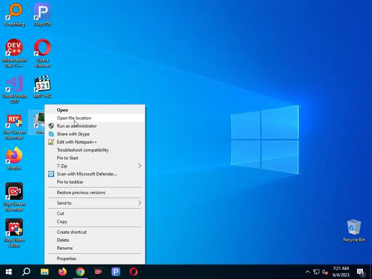Choose Copy from the context menu
Screen dimensions: 372x279
click(95, 221)
